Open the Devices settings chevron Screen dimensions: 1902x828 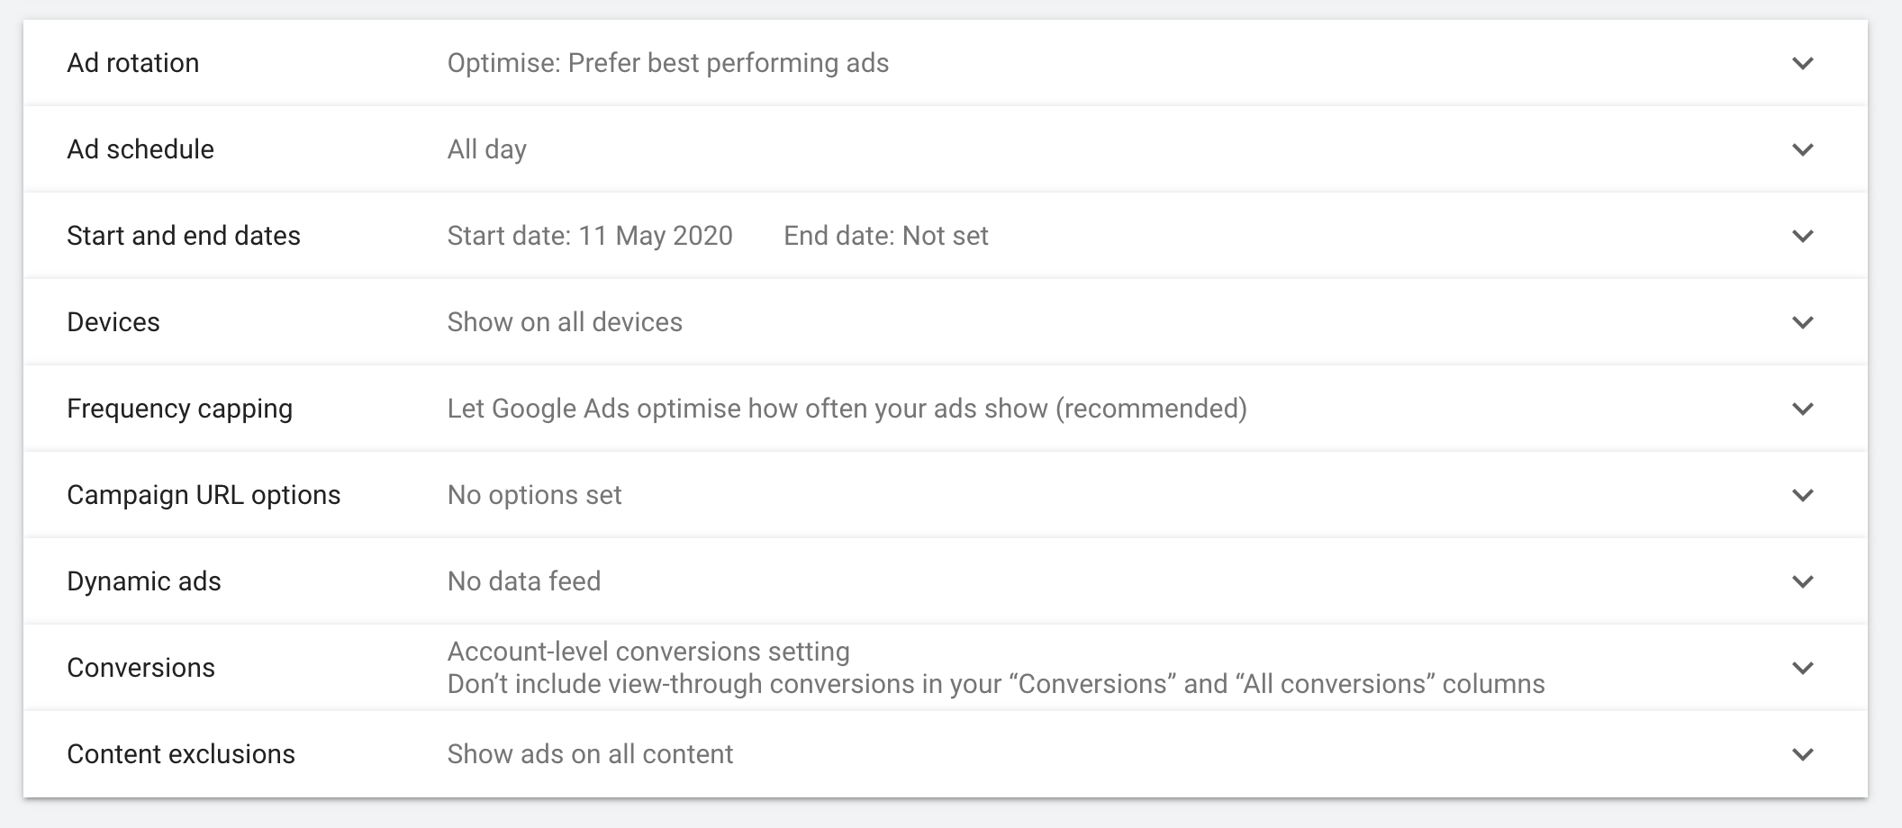tap(1803, 322)
